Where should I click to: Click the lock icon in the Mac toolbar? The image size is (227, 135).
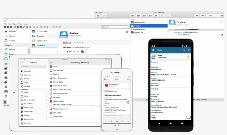(98, 16)
